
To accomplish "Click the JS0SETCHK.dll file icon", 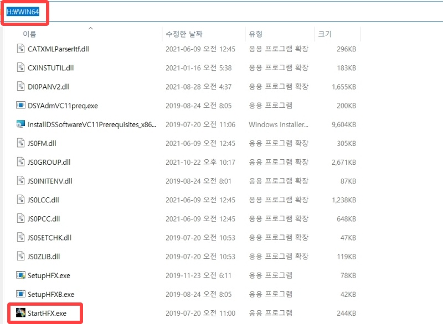I will (x=20, y=237).
